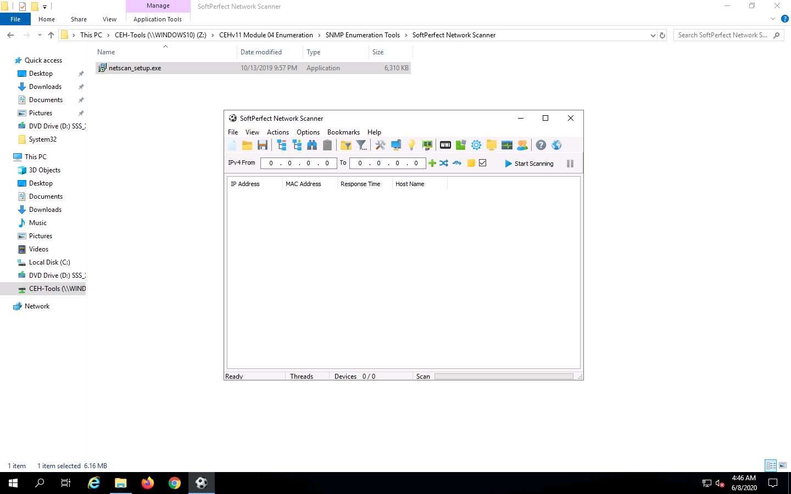Open the Actions menu
This screenshot has height=494, width=791.
pos(278,132)
